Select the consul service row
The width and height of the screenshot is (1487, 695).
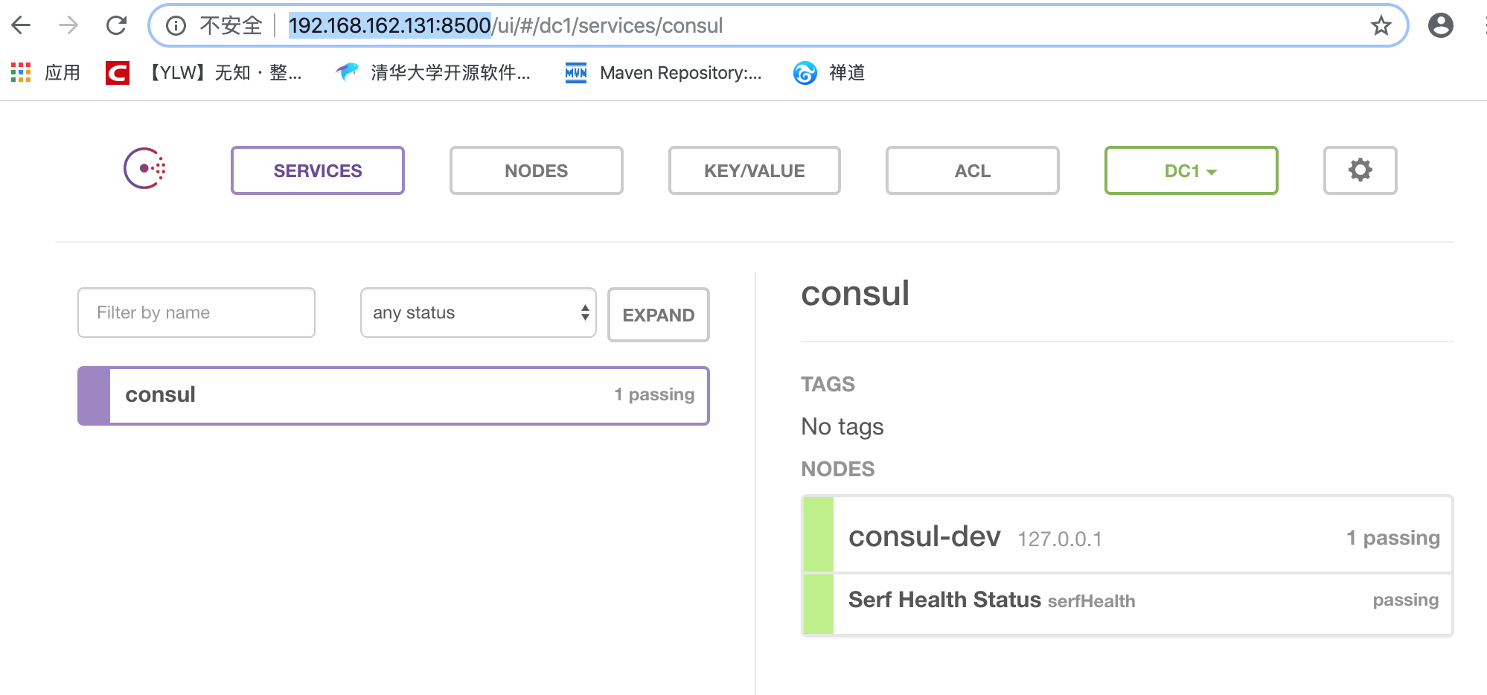tap(393, 395)
